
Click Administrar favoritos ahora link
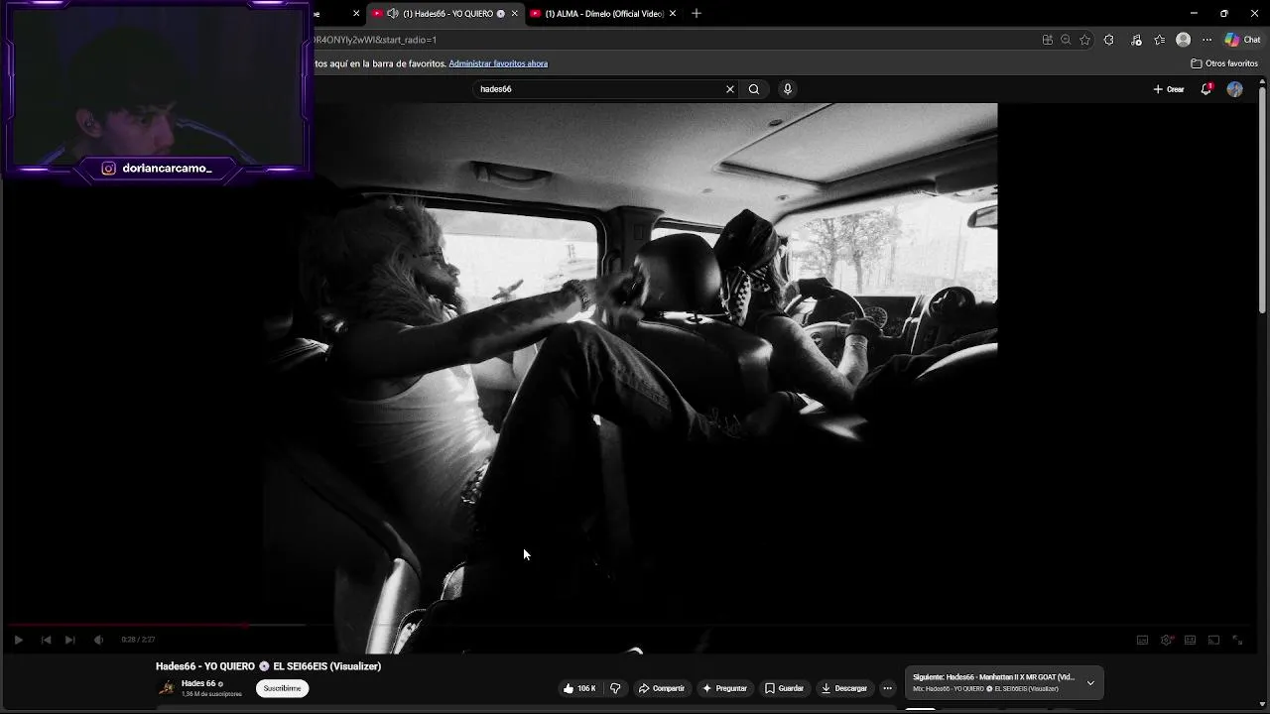pyautogui.click(x=498, y=63)
